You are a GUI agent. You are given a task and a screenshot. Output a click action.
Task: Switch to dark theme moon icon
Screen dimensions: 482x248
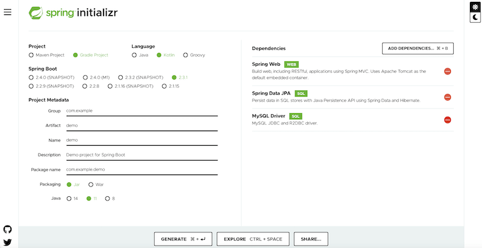pyautogui.click(x=475, y=17)
